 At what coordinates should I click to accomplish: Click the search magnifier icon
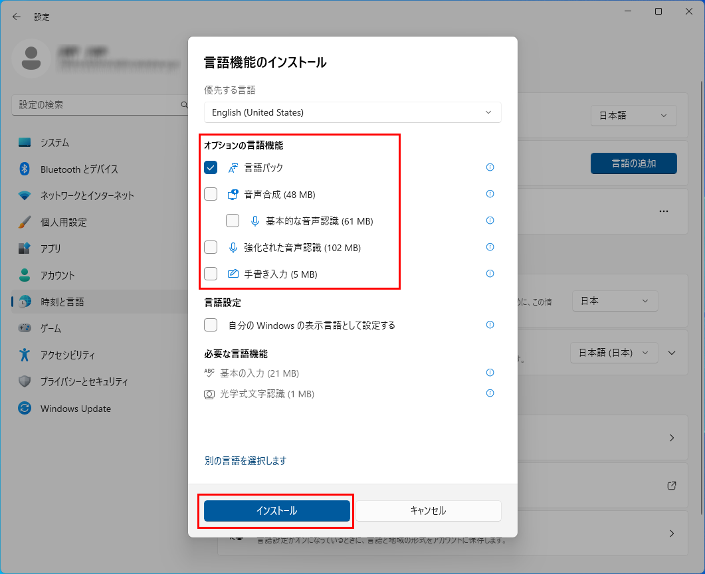(184, 105)
